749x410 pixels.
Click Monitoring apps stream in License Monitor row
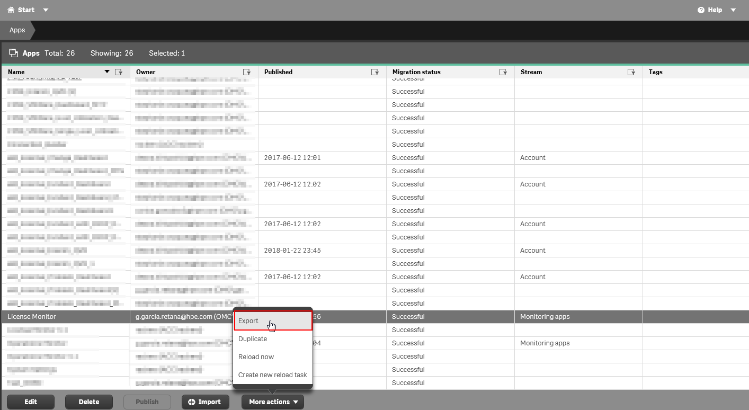click(545, 317)
